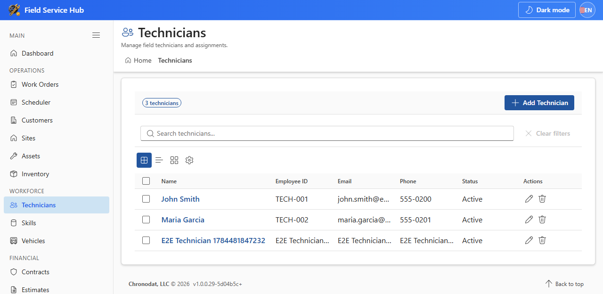Select Technicians sidebar item
The image size is (603, 294).
coord(57,205)
